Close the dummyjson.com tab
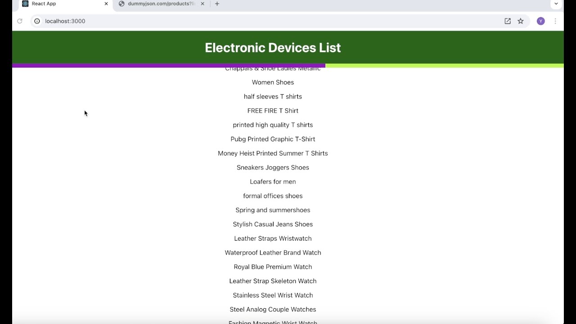Image resolution: width=576 pixels, height=324 pixels. tap(202, 4)
